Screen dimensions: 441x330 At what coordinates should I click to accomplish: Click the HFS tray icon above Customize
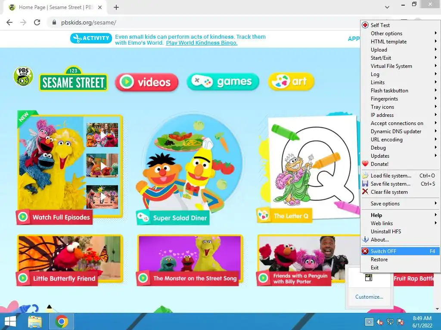click(369, 278)
